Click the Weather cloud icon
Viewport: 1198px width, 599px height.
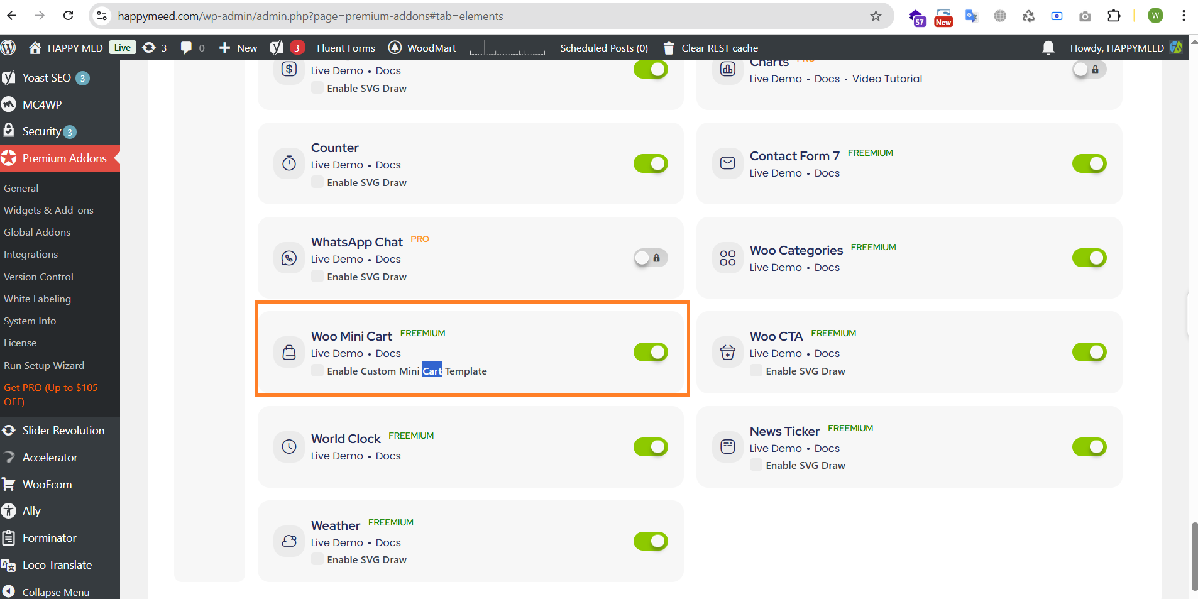pos(289,541)
